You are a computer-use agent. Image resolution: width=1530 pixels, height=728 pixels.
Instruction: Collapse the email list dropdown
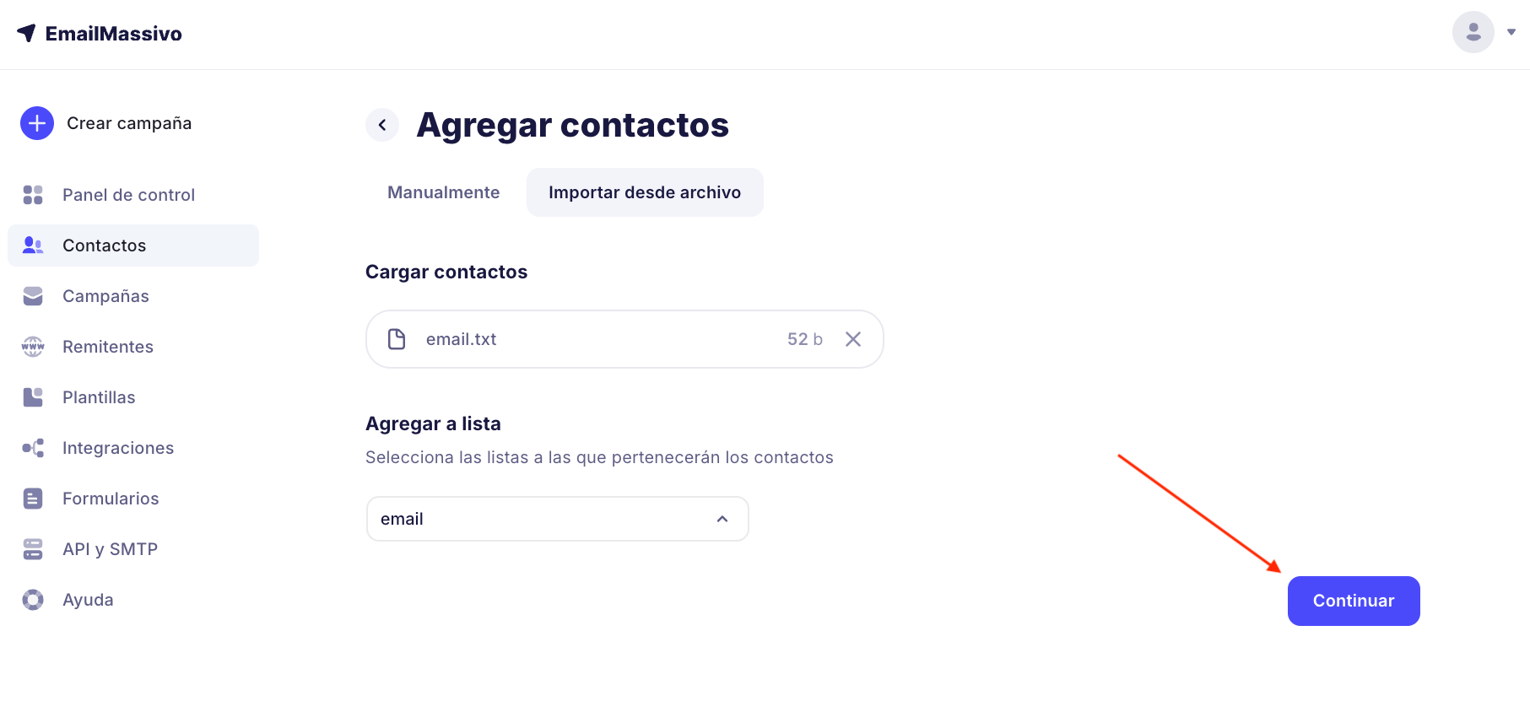point(722,519)
